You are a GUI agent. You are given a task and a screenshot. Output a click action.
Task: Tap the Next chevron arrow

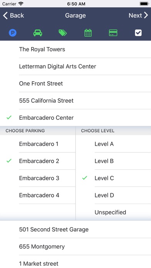pyautogui.click(x=146, y=15)
